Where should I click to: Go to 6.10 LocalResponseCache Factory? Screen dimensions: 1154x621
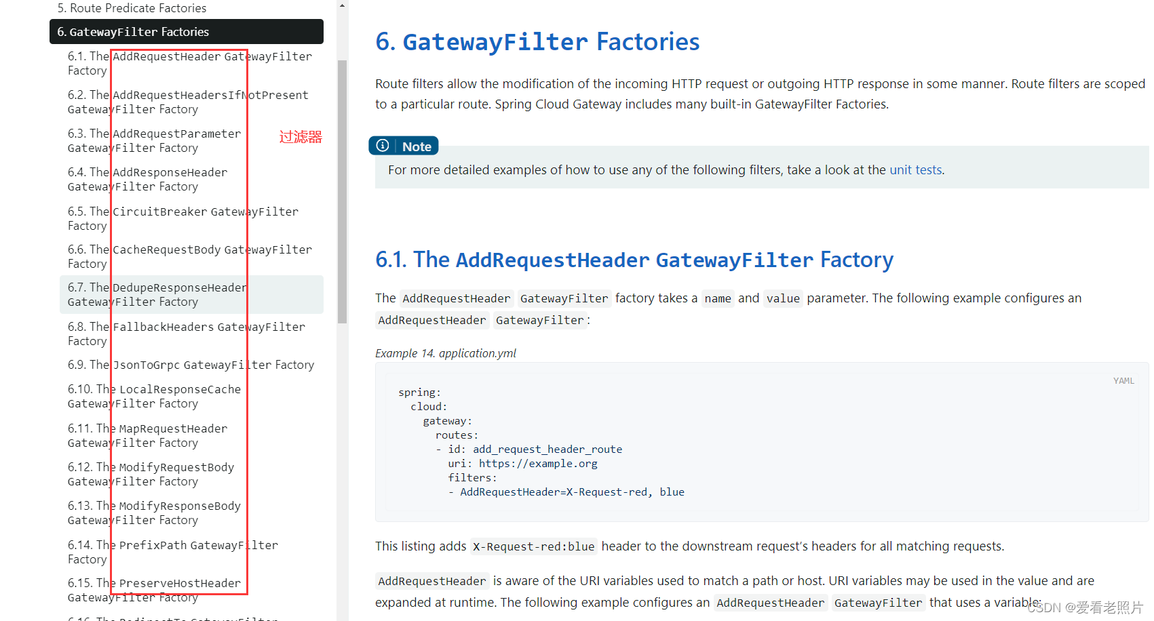pyautogui.click(x=154, y=396)
